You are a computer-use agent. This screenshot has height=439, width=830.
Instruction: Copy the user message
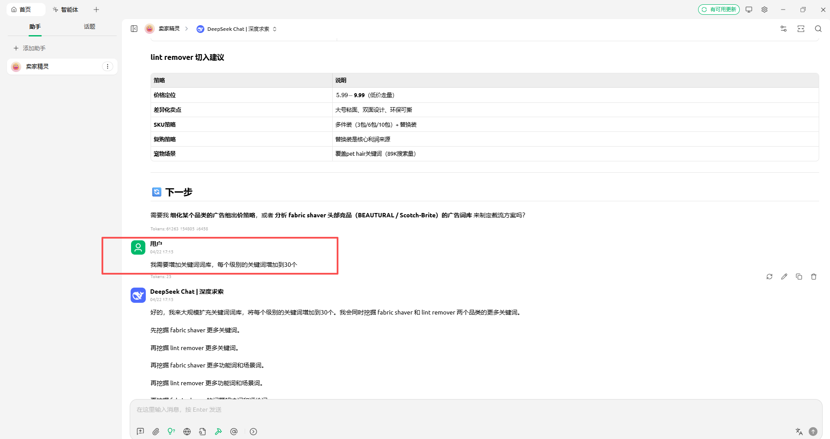(x=799, y=277)
